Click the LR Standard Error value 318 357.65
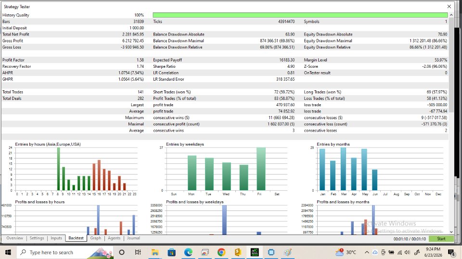Image resolution: width=462 pixels, height=259 pixels. pyautogui.click(x=285, y=79)
